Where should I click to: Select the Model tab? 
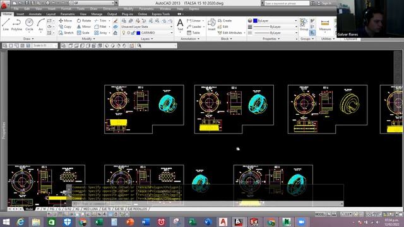coord(29,209)
